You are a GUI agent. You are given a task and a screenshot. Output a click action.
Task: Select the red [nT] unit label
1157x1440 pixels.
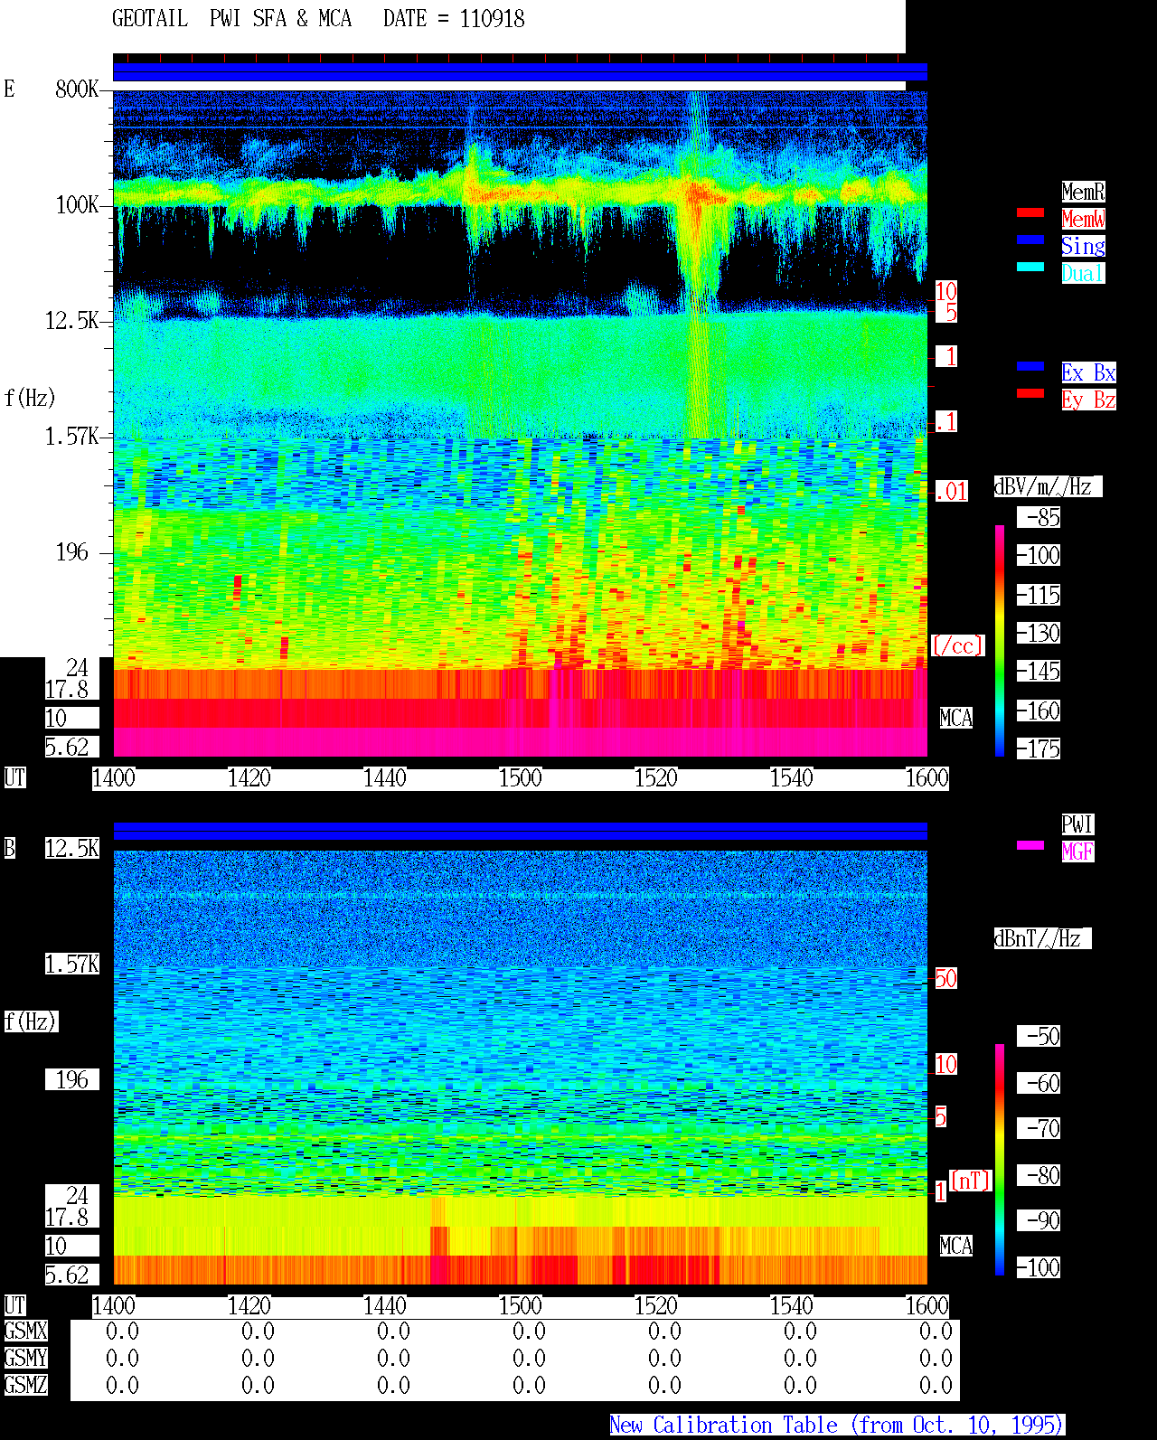pos(971,1181)
